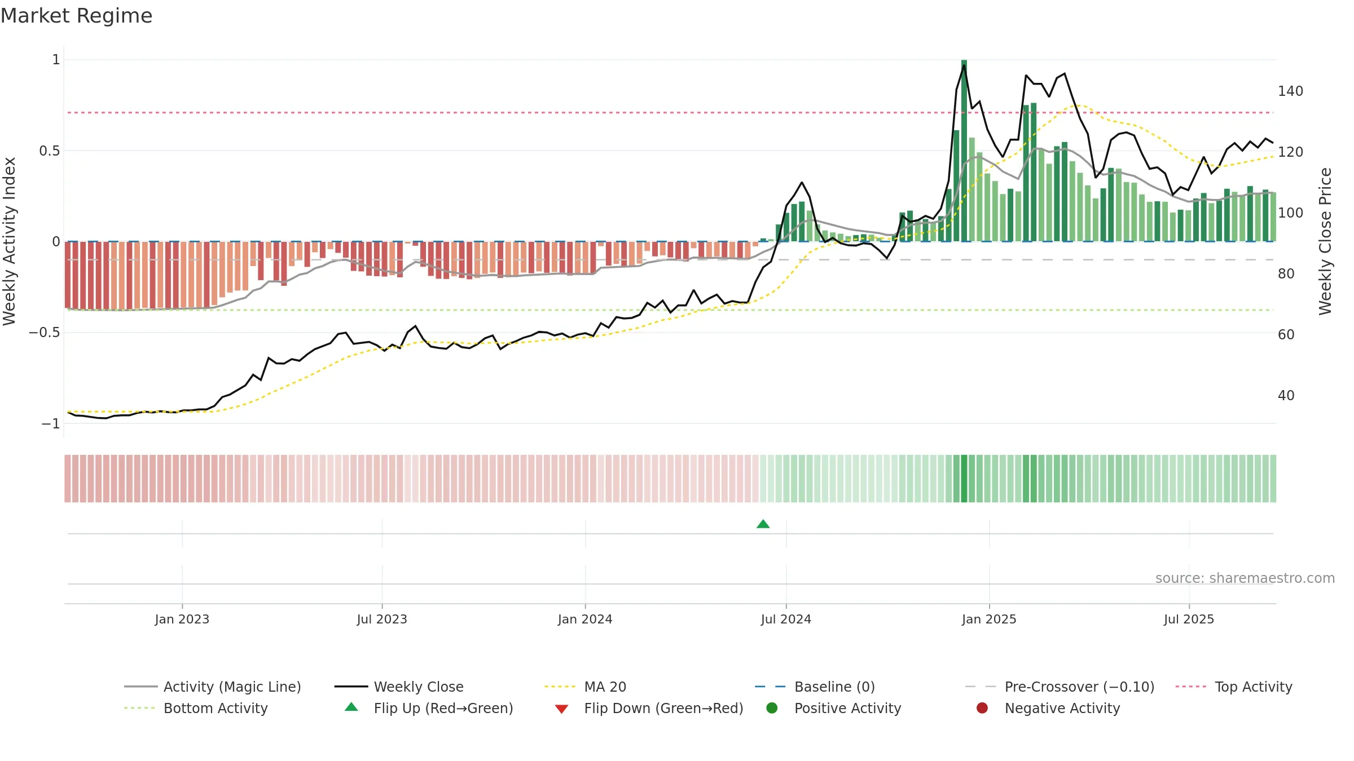Click the 60 price axis tick label
The width and height of the screenshot is (1354, 761).
pos(1286,335)
